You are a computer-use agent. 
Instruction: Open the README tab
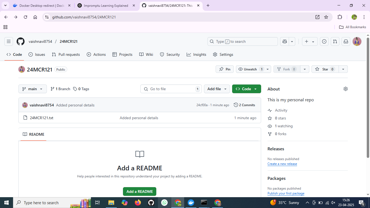(34, 134)
